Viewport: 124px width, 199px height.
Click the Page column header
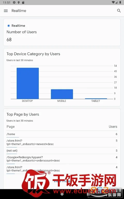click(x=11, y=127)
